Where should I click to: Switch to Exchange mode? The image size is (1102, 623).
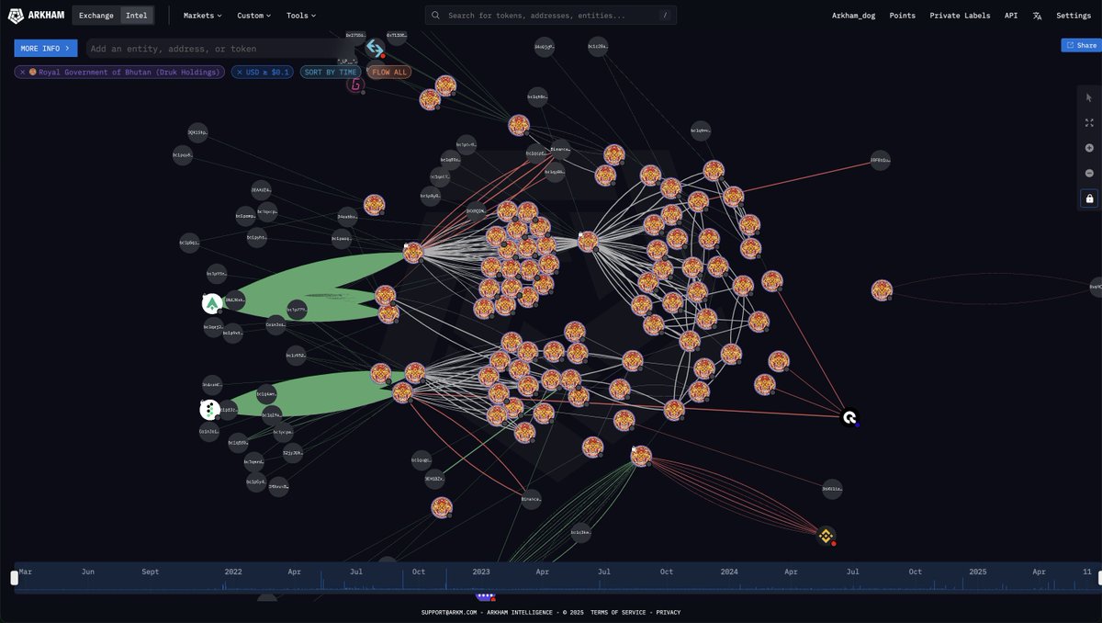(x=96, y=16)
